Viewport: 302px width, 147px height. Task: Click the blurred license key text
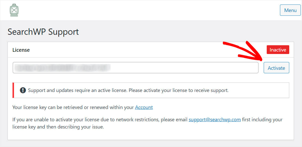63,67
